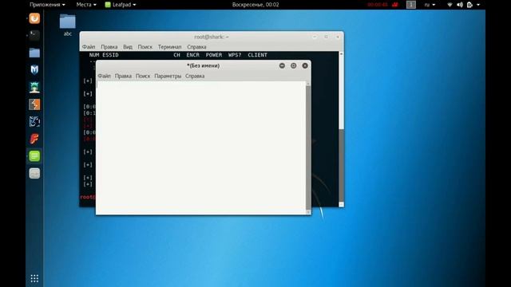Click the terminal title root@shark
Image resolution: width=511 pixels, height=287 pixels.
212,37
